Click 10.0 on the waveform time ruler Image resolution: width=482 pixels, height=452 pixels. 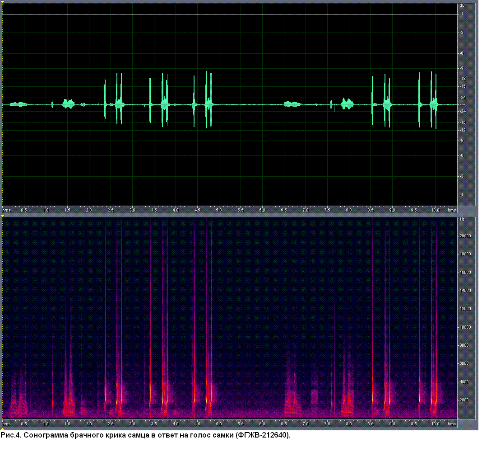[x=435, y=210]
